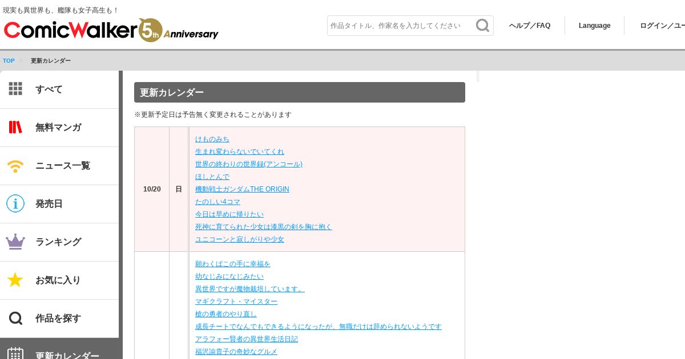Open 世界の終わりの世界録(アンコール) link
The image size is (685, 359).
pyautogui.click(x=249, y=164)
